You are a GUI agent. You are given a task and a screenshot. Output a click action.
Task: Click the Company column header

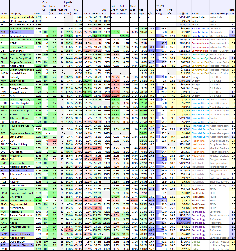pyautogui.click(x=21, y=8)
